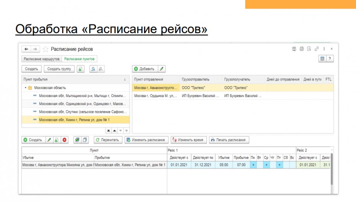The height and width of the screenshot is (201, 356).
Task: Toggle Tuesday (Вт) cell for Рейс 1
Action: point(260,165)
